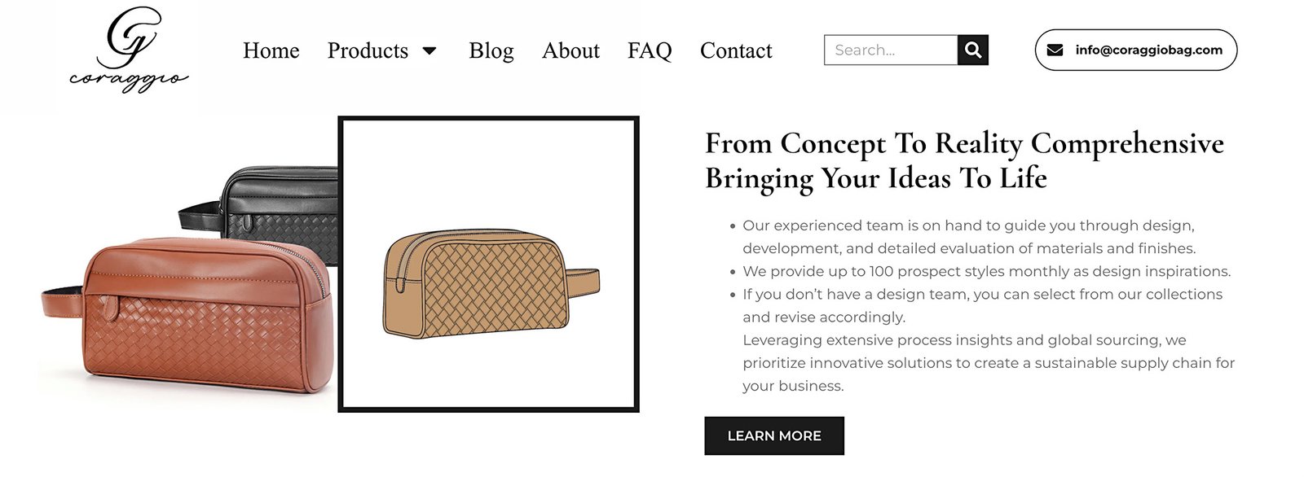The height and width of the screenshot is (477, 1304).
Task: Expand the Products dropdown arrow
Action: (x=430, y=50)
